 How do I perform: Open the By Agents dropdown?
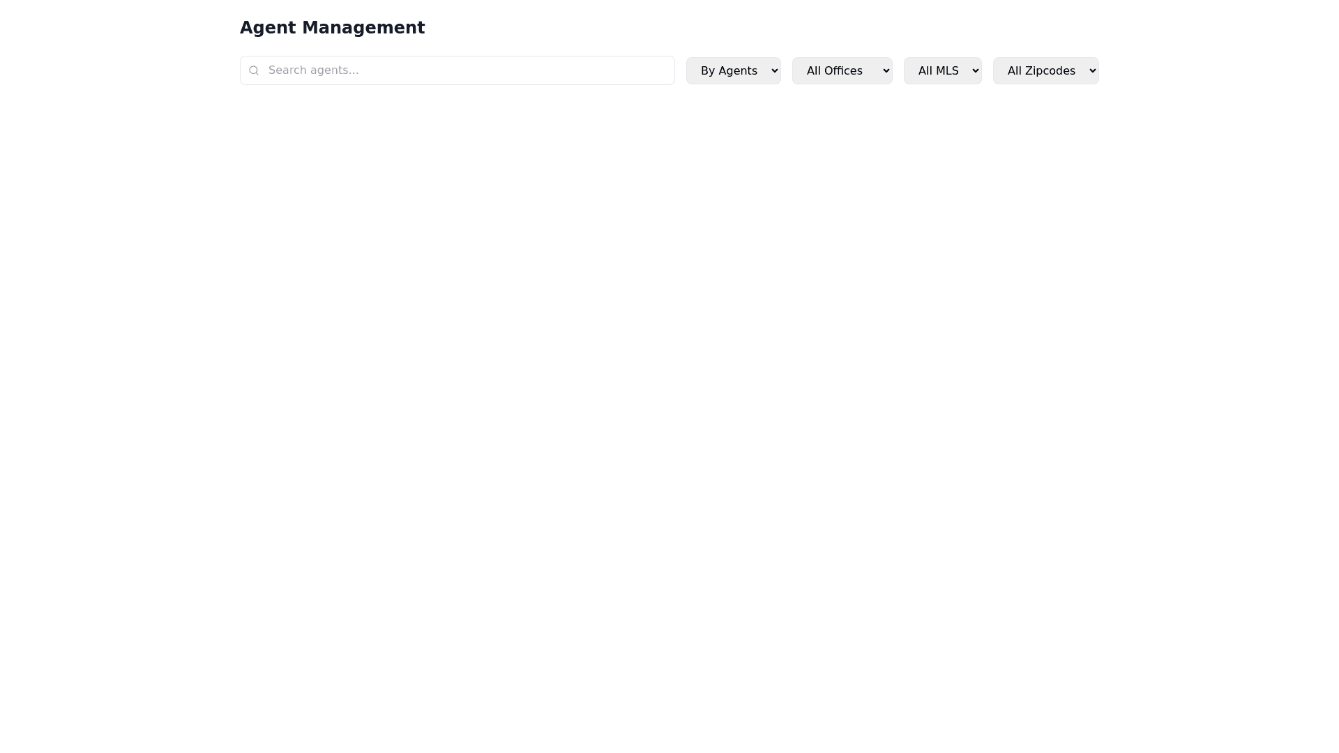tap(733, 70)
